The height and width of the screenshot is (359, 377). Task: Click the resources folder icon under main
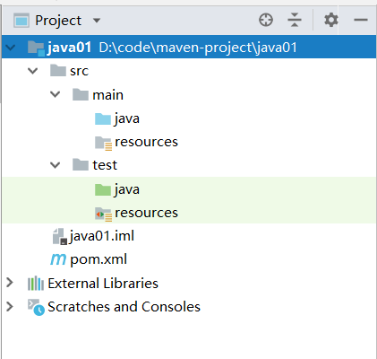(104, 143)
